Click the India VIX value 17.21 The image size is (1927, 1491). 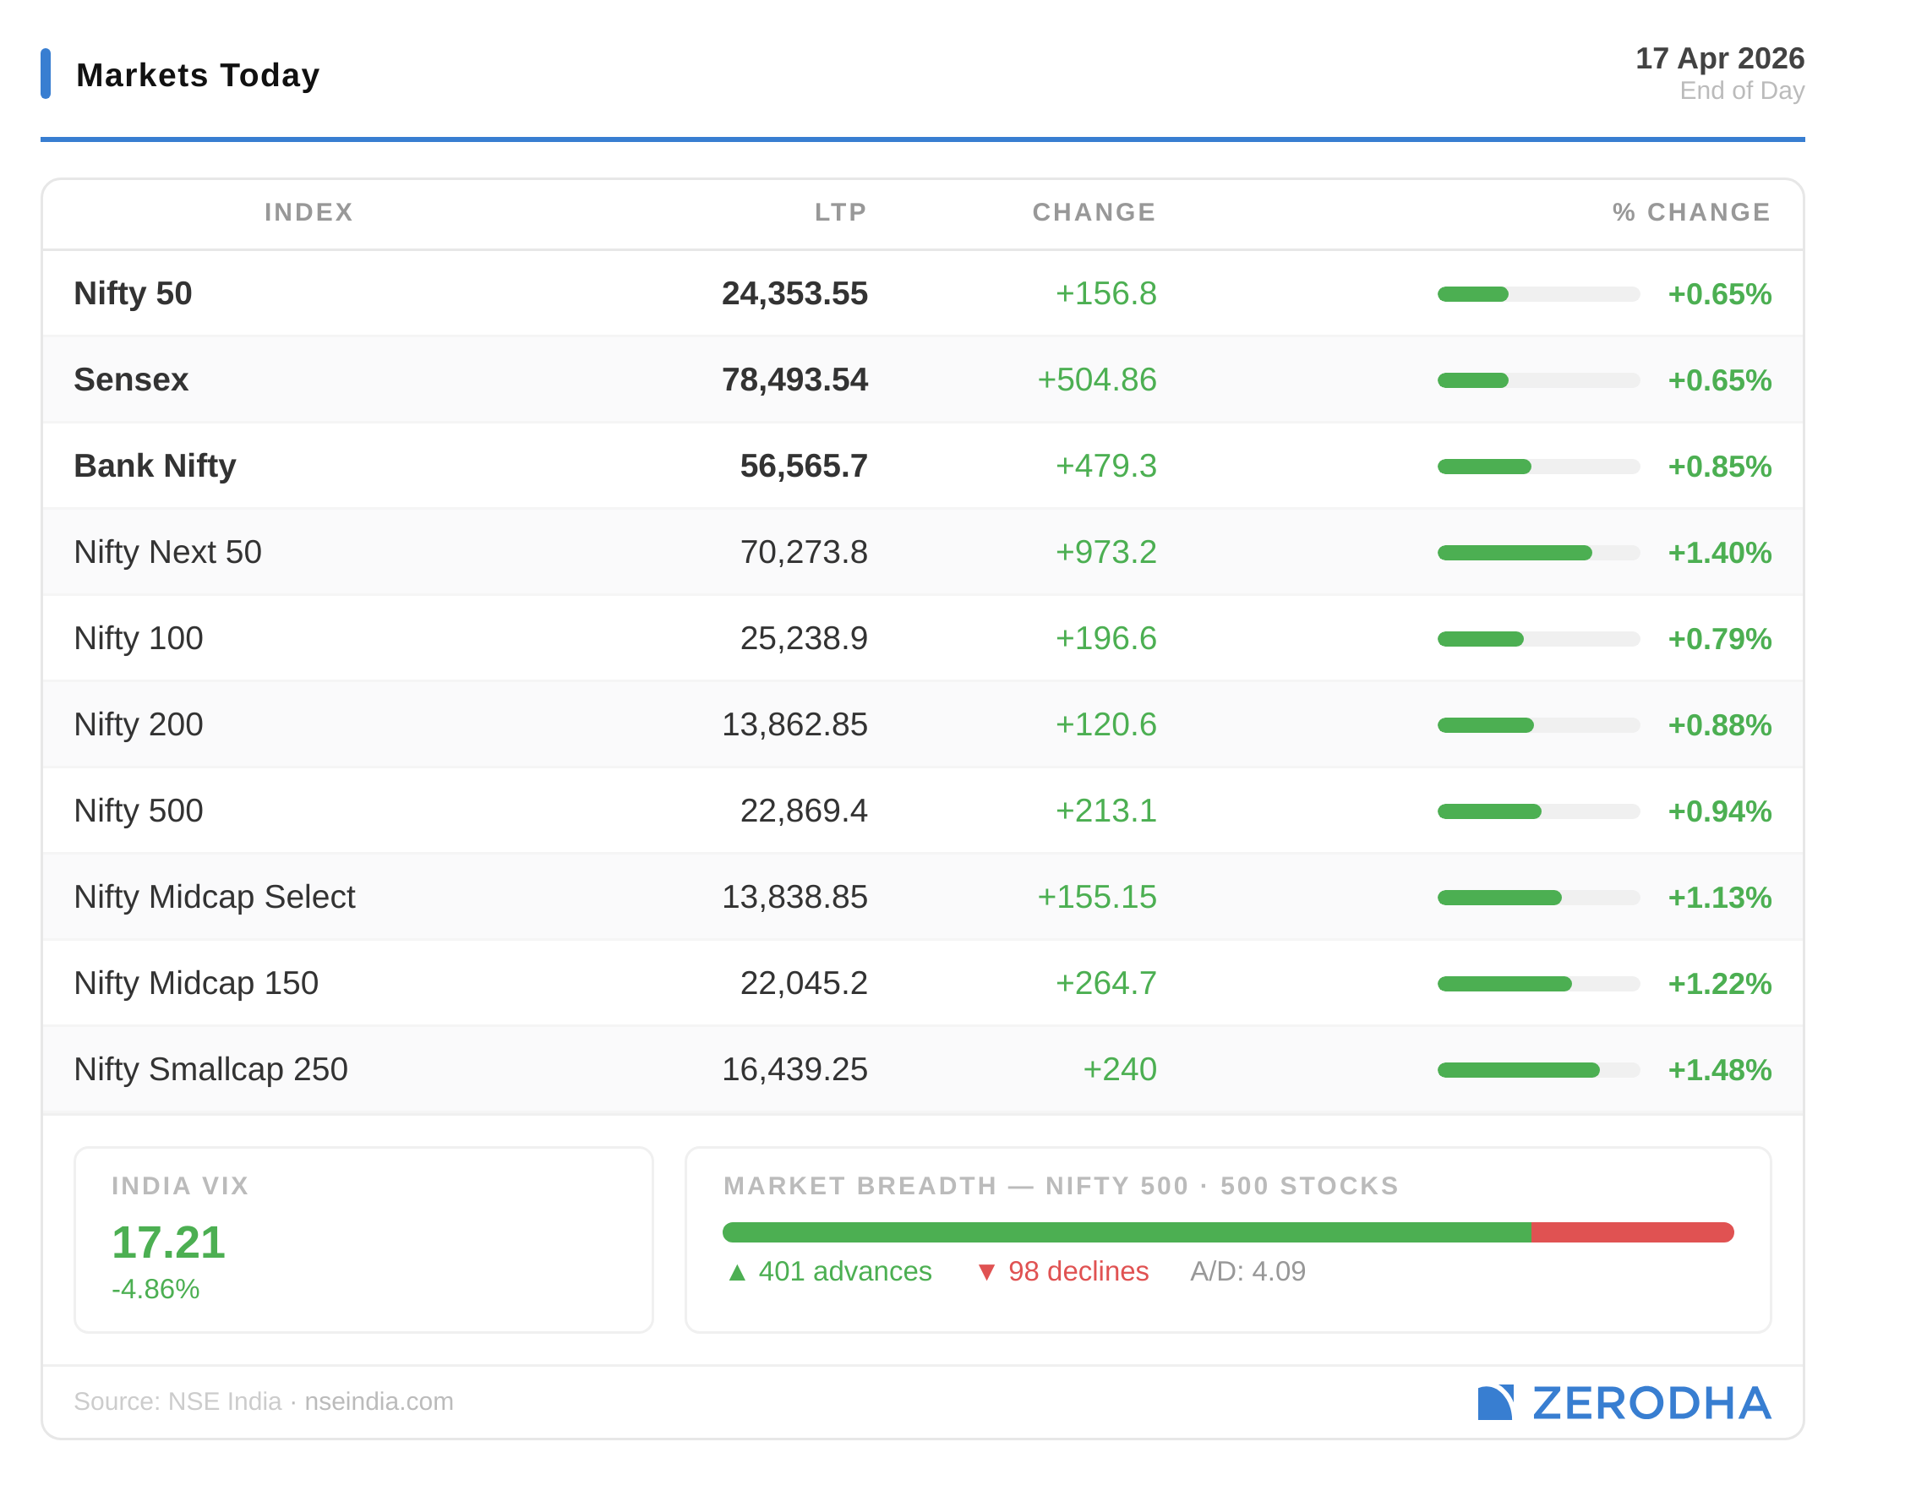tap(168, 1242)
